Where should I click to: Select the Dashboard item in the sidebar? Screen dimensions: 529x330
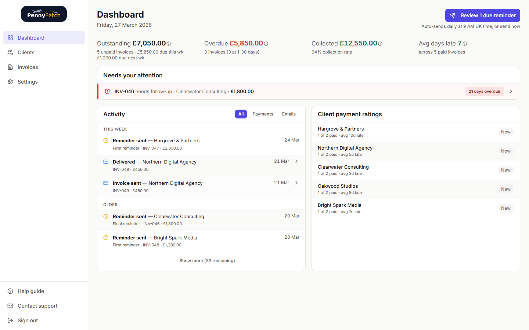tap(31, 38)
